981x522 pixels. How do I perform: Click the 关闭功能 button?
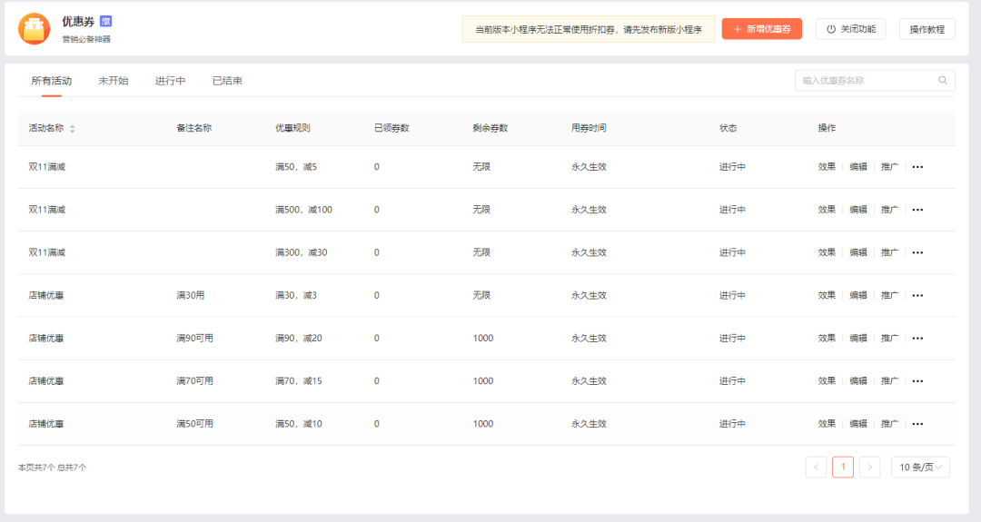850,29
